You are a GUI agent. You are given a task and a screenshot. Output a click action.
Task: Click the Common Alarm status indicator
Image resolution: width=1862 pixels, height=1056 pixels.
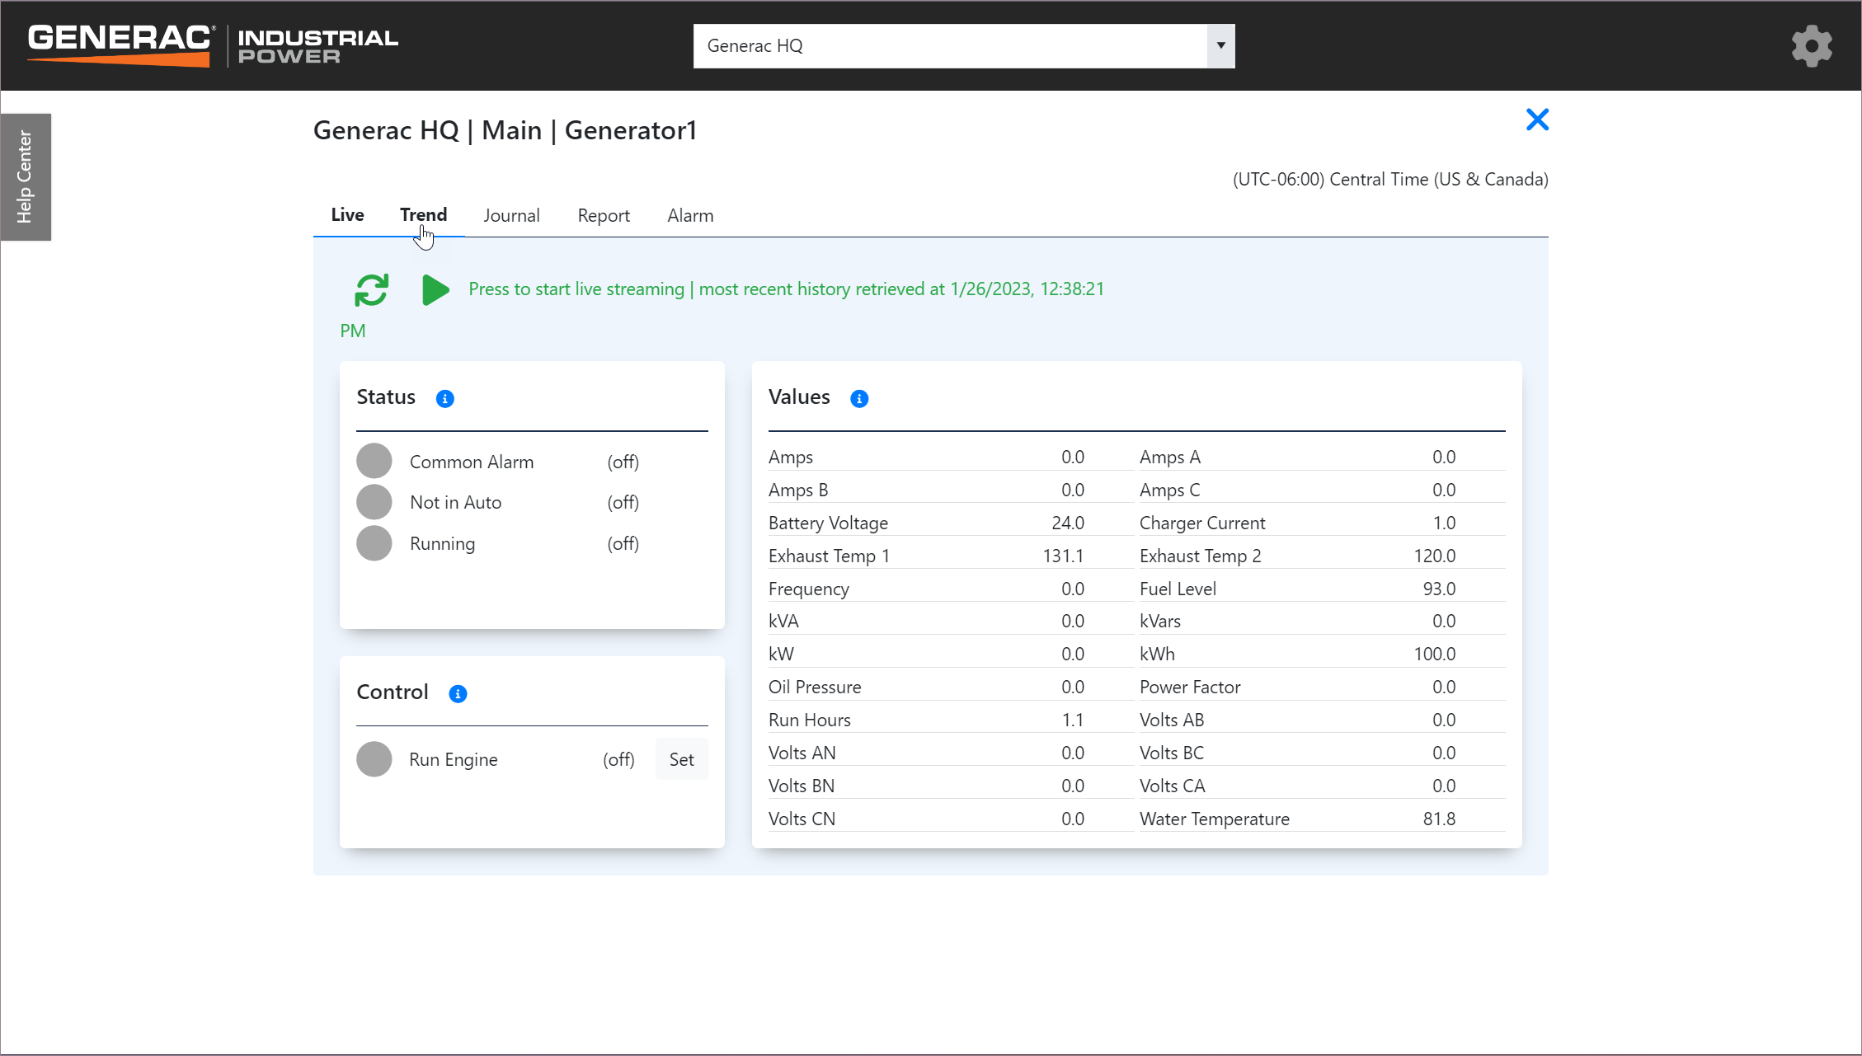374,462
